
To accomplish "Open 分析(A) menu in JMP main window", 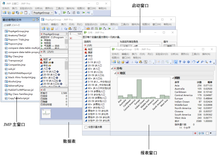I will pos(39,8).
